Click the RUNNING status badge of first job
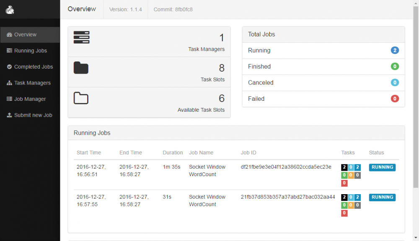 pos(382,167)
